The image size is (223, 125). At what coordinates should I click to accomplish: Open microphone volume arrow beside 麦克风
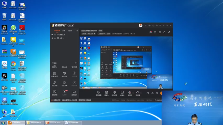(x=133, y=93)
